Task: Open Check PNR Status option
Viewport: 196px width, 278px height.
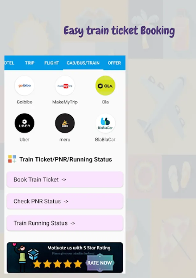Action: pyautogui.click(x=65, y=201)
